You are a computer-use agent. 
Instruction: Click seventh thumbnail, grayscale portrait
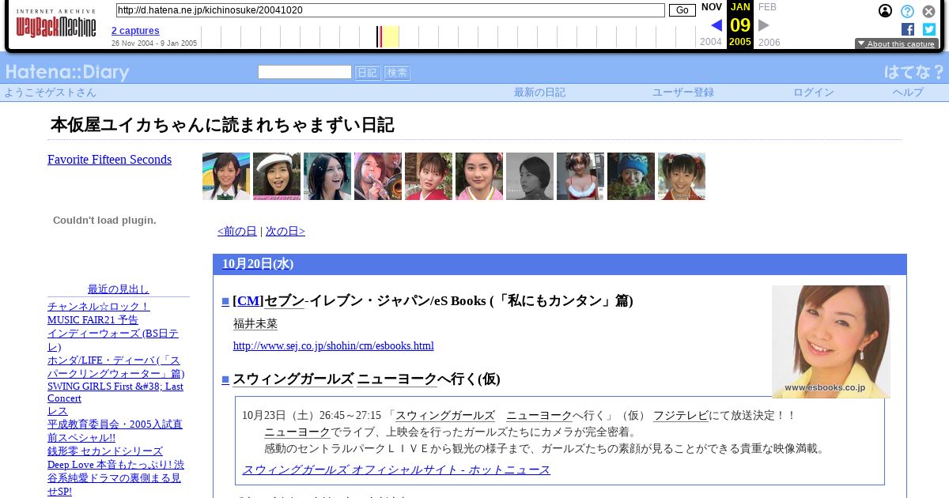(530, 176)
